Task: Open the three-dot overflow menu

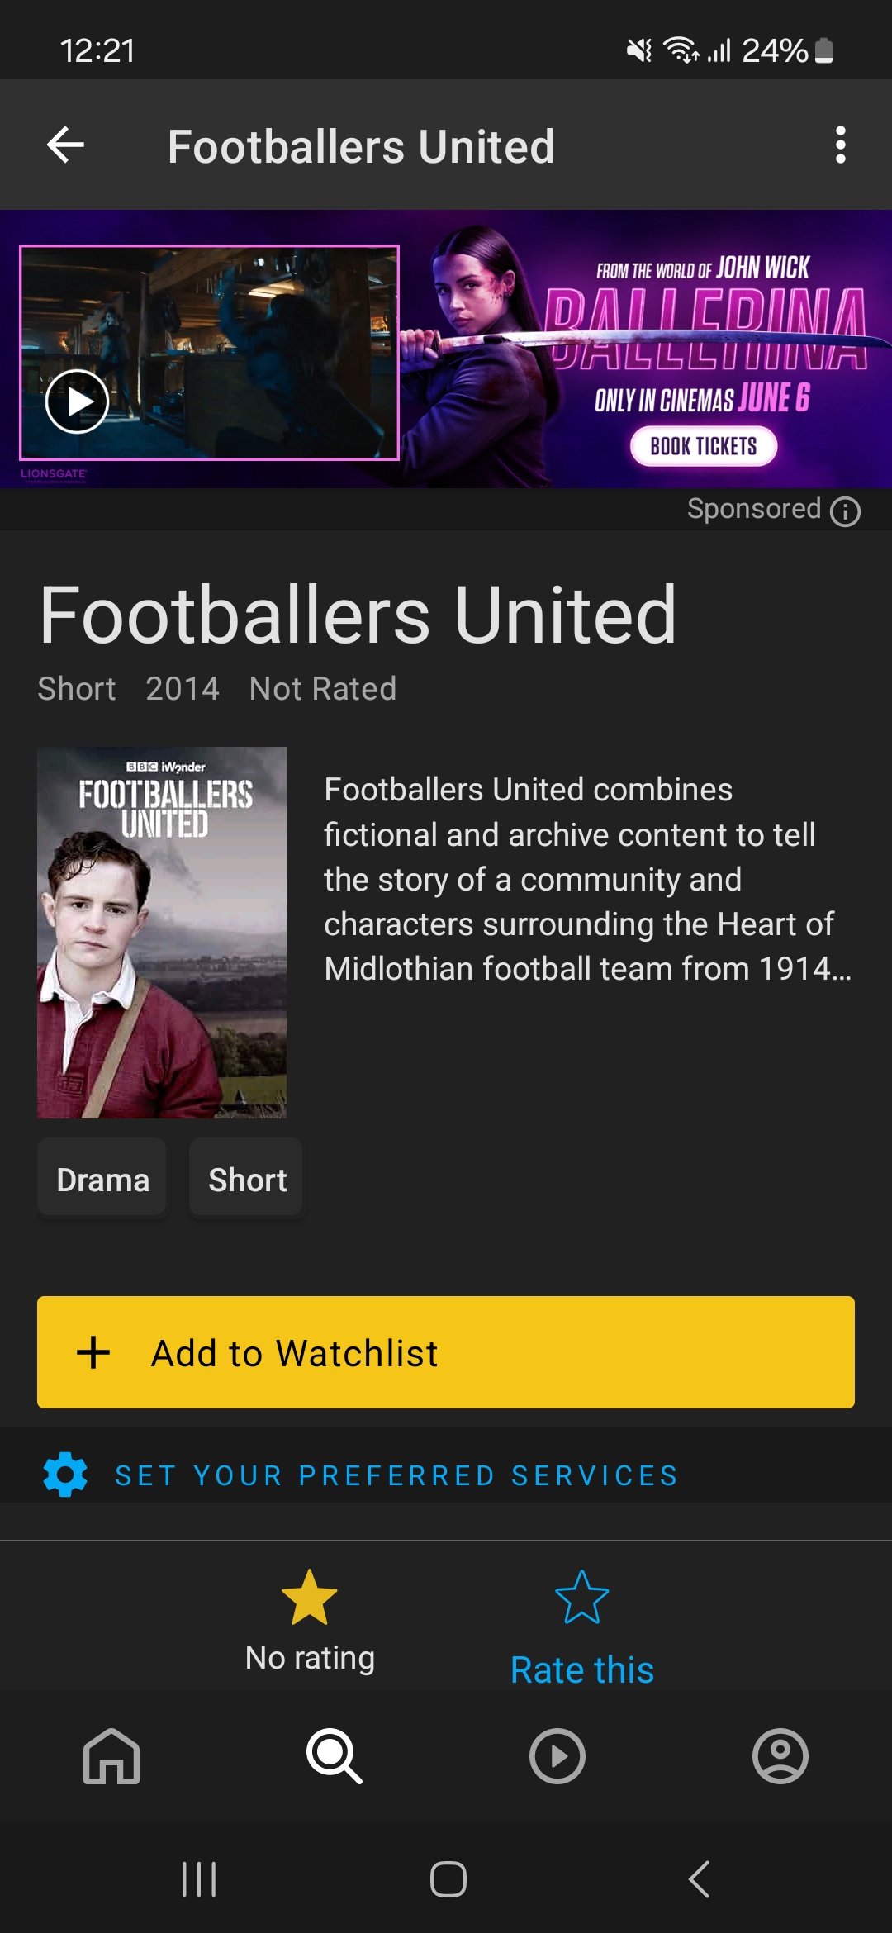Action: pyautogui.click(x=842, y=145)
